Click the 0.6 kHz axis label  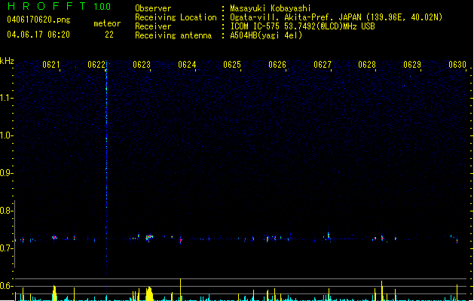(6, 286)
